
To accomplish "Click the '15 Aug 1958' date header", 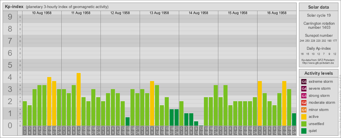I will (238, 13).
